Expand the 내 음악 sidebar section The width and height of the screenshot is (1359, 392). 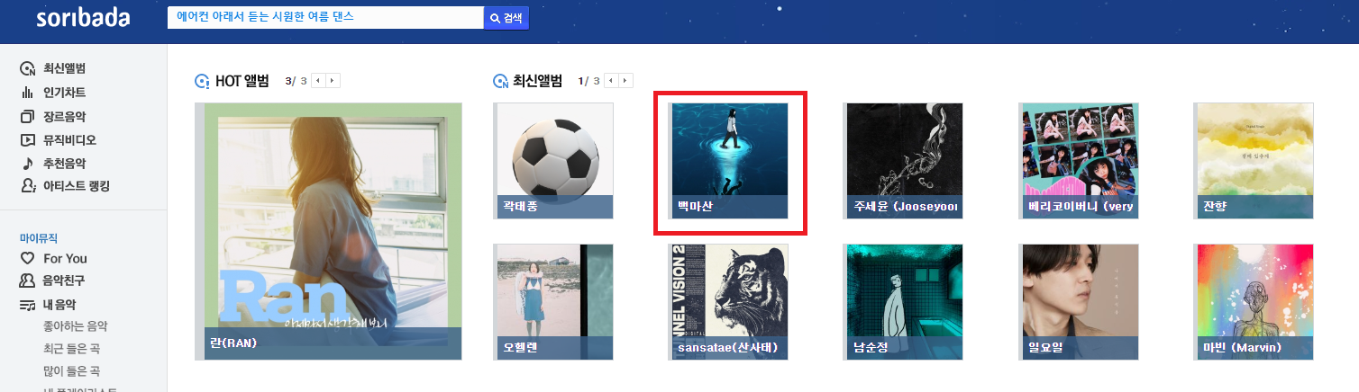click(x=60, y=305)
